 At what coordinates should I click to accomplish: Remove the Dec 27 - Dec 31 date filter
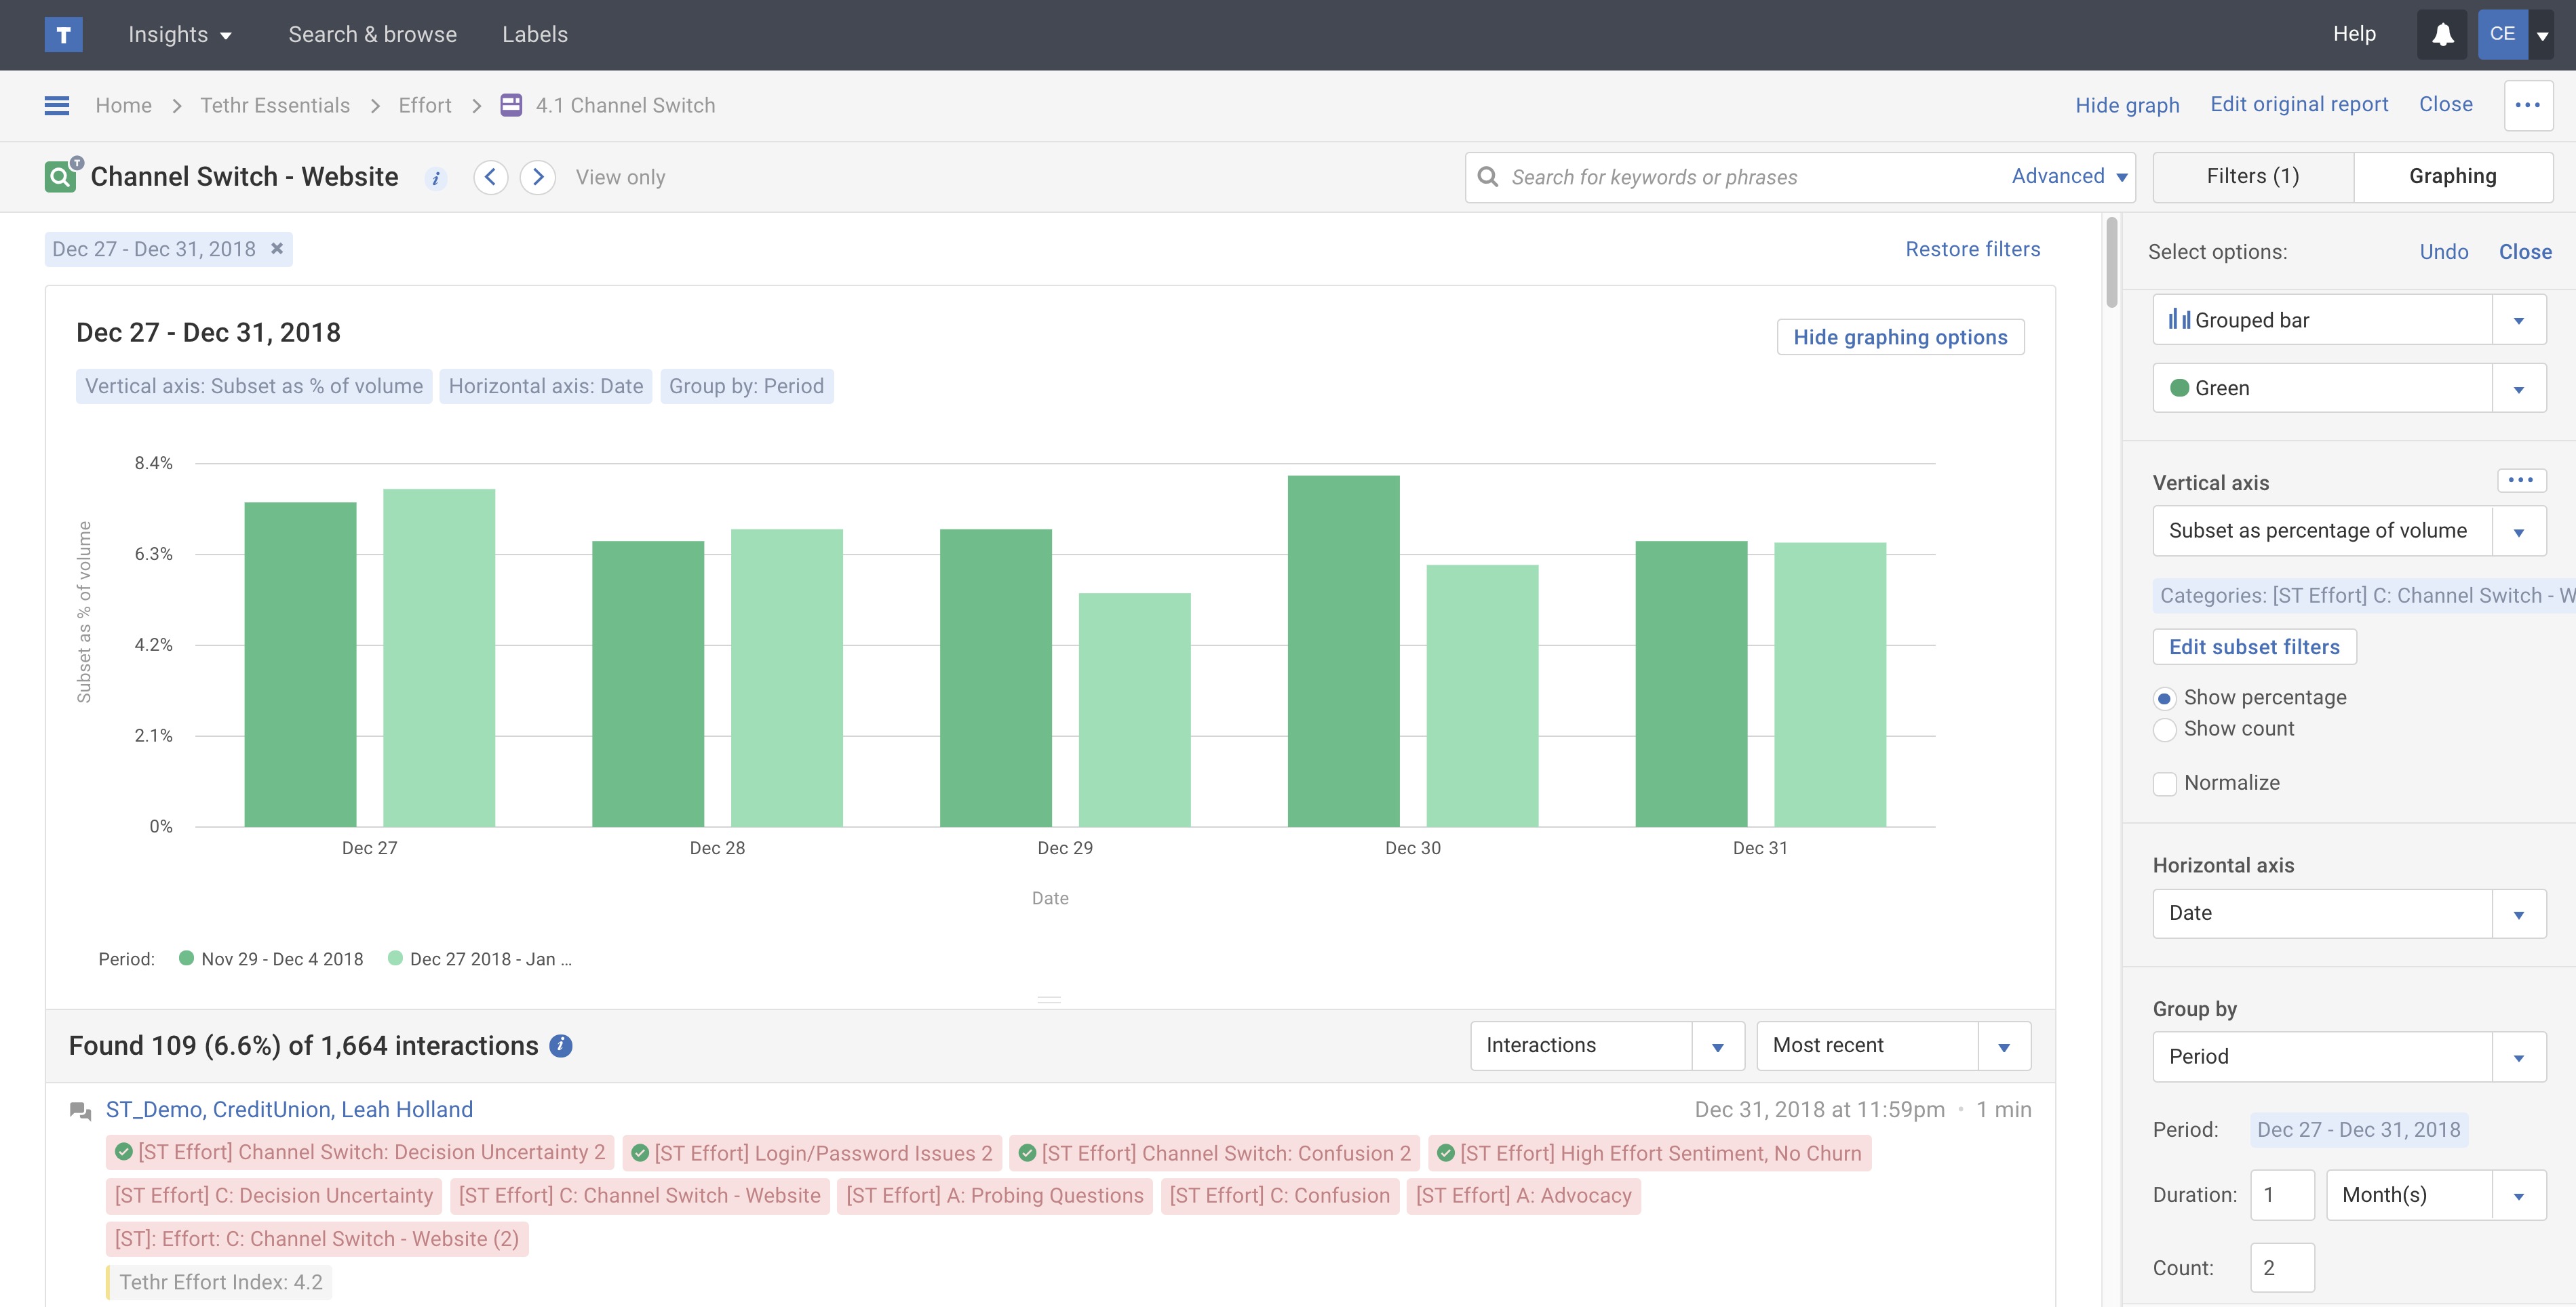point(277,249)
